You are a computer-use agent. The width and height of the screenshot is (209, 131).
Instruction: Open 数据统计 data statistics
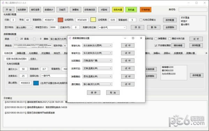click(x=49, y=10)
